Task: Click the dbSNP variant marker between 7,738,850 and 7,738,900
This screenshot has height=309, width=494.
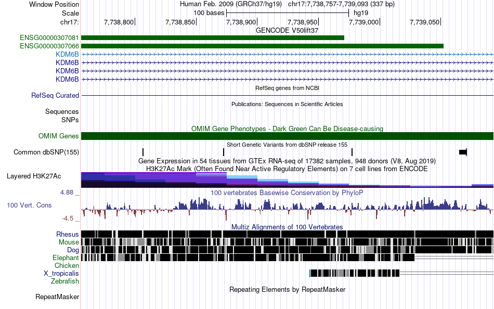Action: point(224,152)
